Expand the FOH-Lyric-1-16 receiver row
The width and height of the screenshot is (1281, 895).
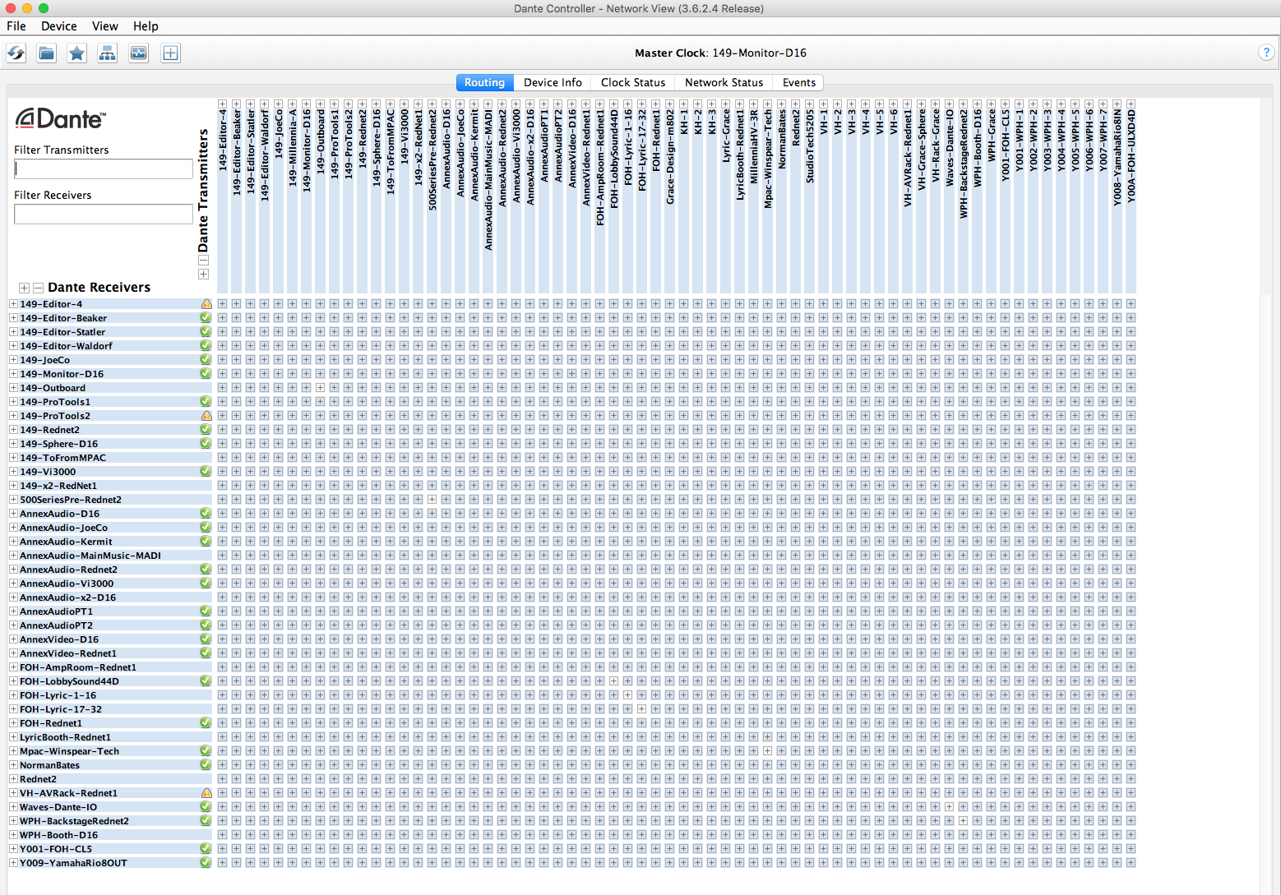[x=13, y=695]
